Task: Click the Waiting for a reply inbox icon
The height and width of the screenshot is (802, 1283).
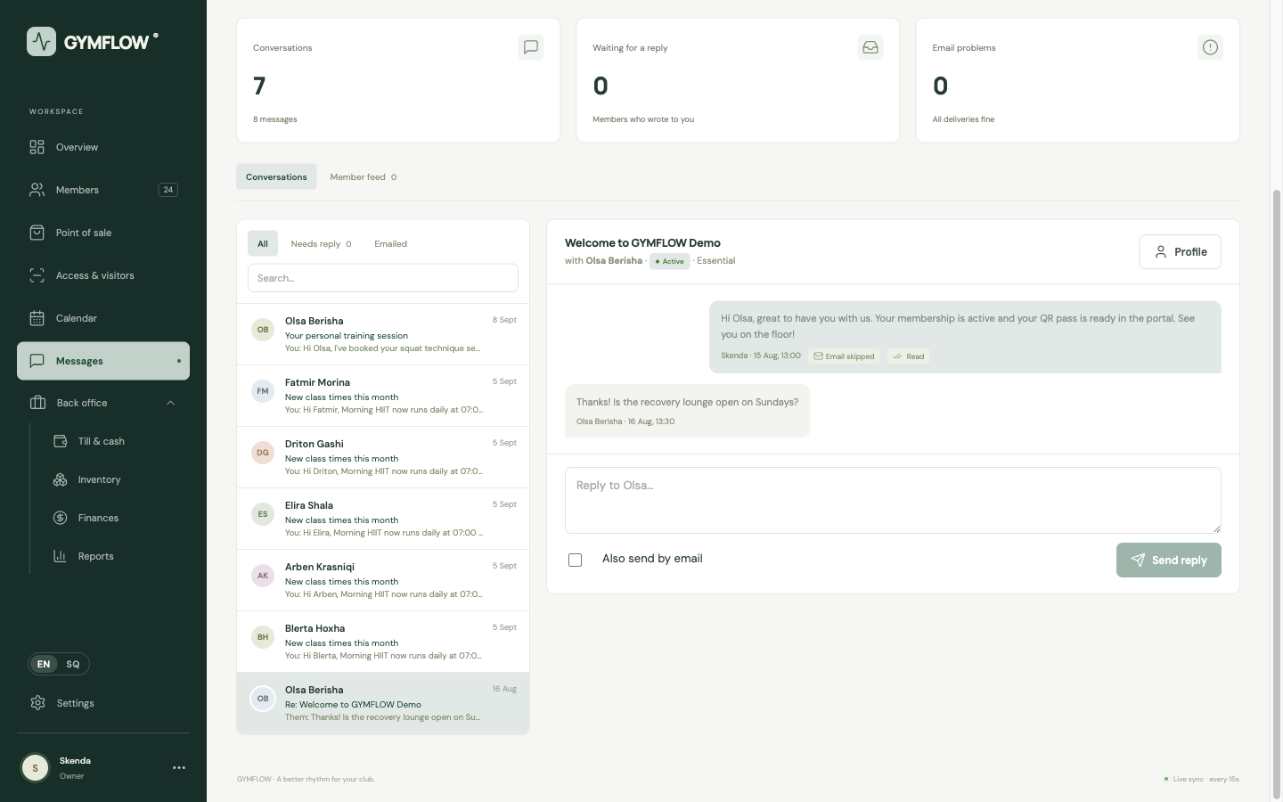Action: [x=870, y=47]
